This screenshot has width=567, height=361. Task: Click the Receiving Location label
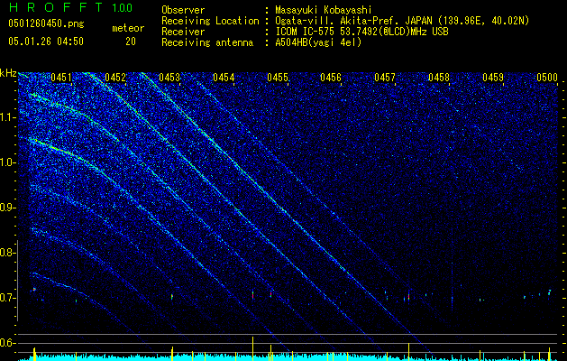point(210,21)
